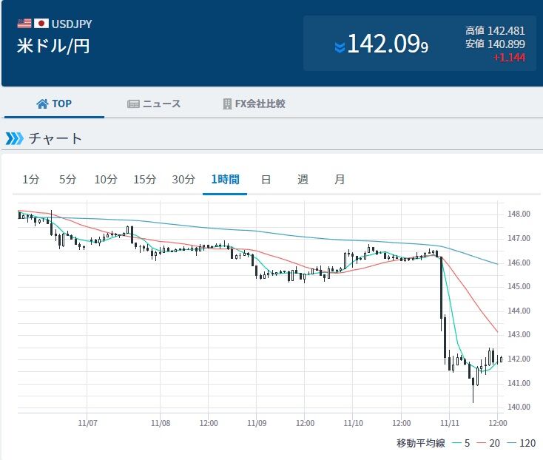Screen dimensions: 543x460
Task: Select the 1分 chart interval
Action: point(30,179)
